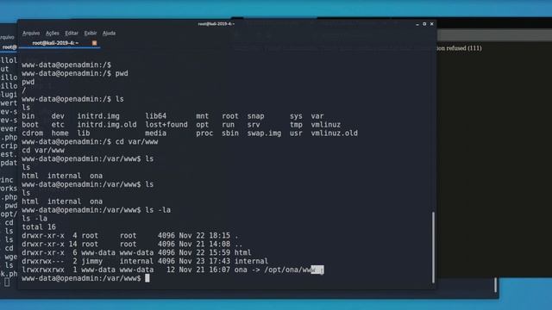Click 'snap' in directory listing
Screen dimensions: 552x310
[x=255, y=116]
